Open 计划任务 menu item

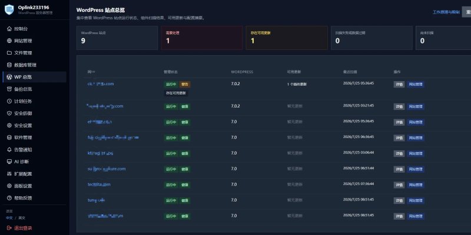35,101
